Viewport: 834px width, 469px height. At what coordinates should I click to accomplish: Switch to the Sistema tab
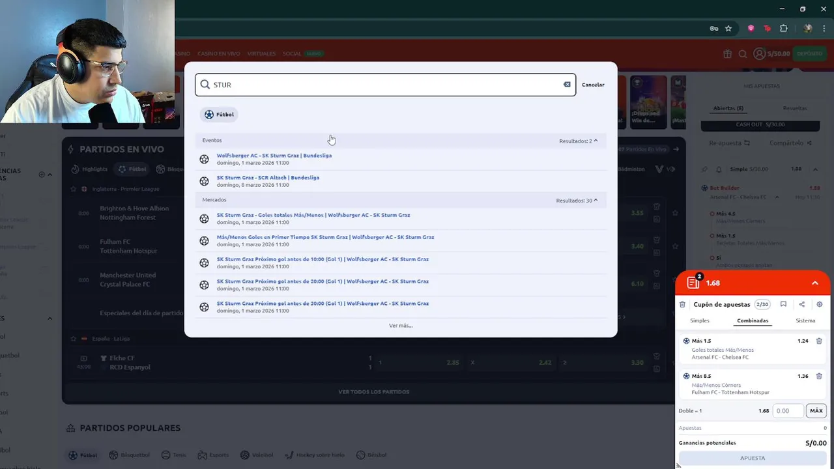805,320
